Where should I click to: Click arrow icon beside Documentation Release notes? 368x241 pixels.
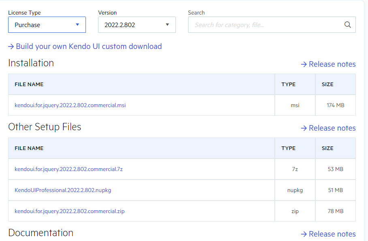click(304, 234)
